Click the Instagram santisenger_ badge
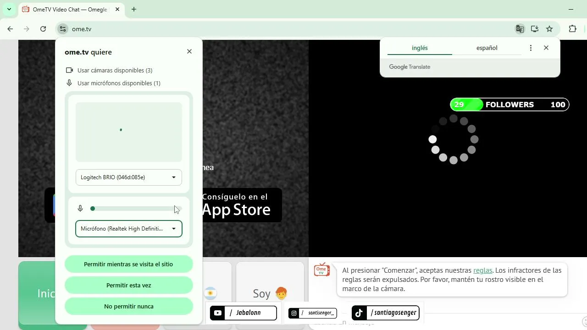The width and height of the screenshot is (587, 330). [x=312, y=313]
